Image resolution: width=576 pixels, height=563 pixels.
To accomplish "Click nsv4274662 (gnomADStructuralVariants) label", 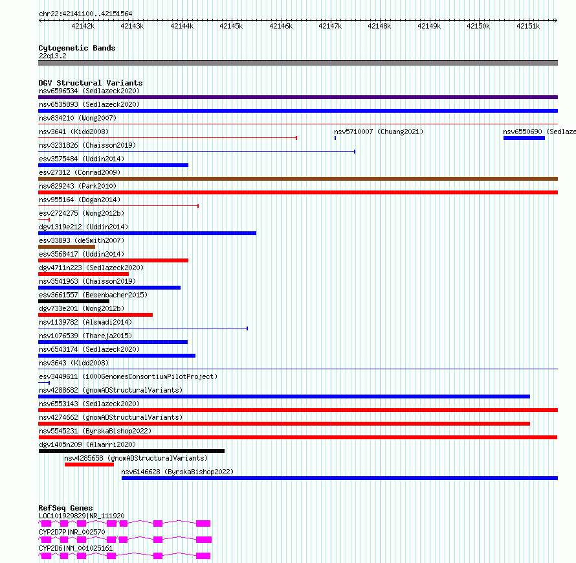I will [111, 417].
